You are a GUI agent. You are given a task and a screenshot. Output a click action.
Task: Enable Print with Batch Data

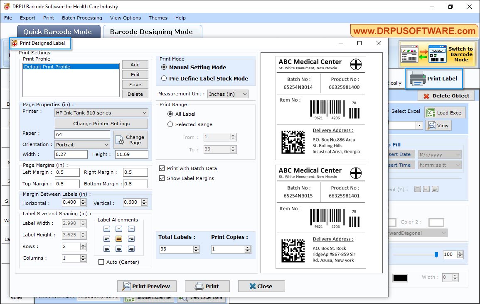162,168
